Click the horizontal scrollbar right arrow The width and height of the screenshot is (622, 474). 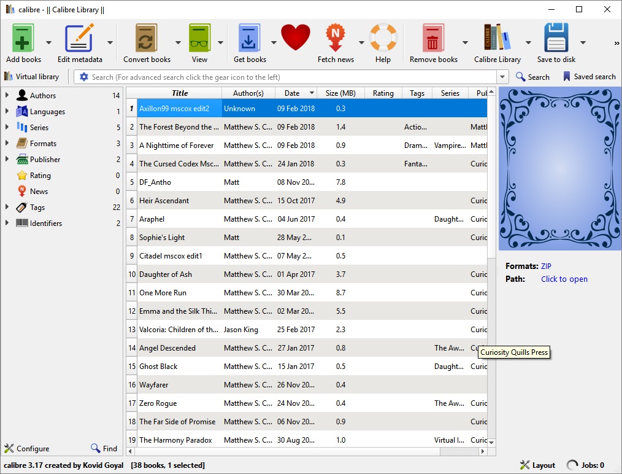pyautogui.click(x=483, y=451)
